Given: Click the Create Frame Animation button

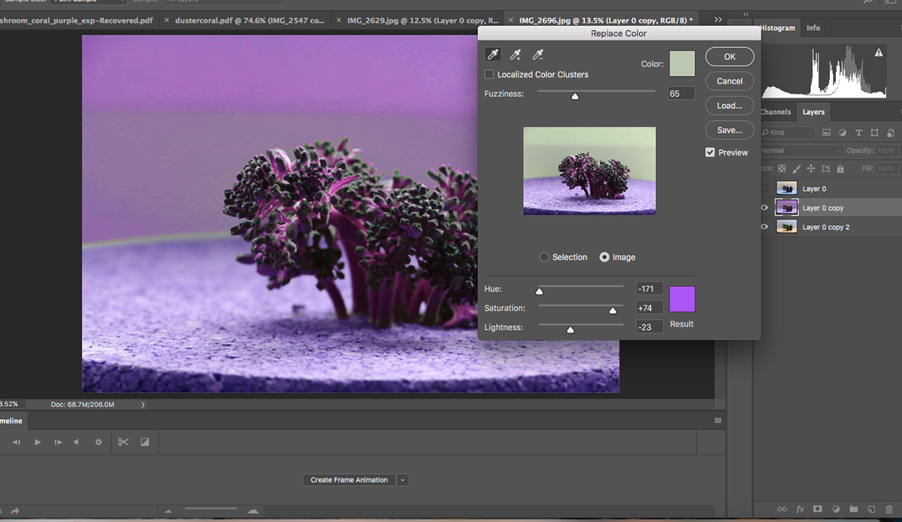Looking at the screenshot, I should [350, 480].
